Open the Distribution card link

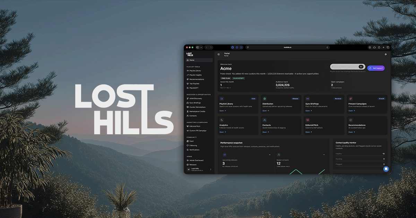(x=266, y=111)
